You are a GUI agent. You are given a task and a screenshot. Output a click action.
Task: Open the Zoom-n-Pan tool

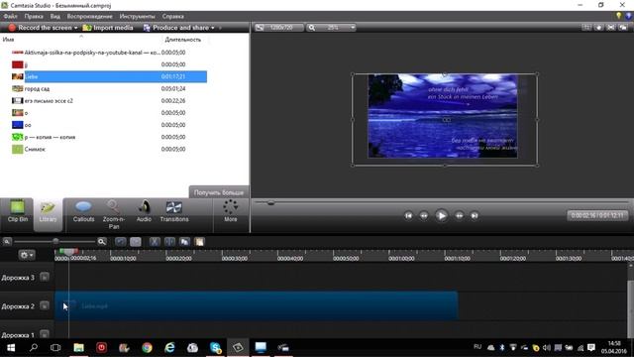[114, 214]
